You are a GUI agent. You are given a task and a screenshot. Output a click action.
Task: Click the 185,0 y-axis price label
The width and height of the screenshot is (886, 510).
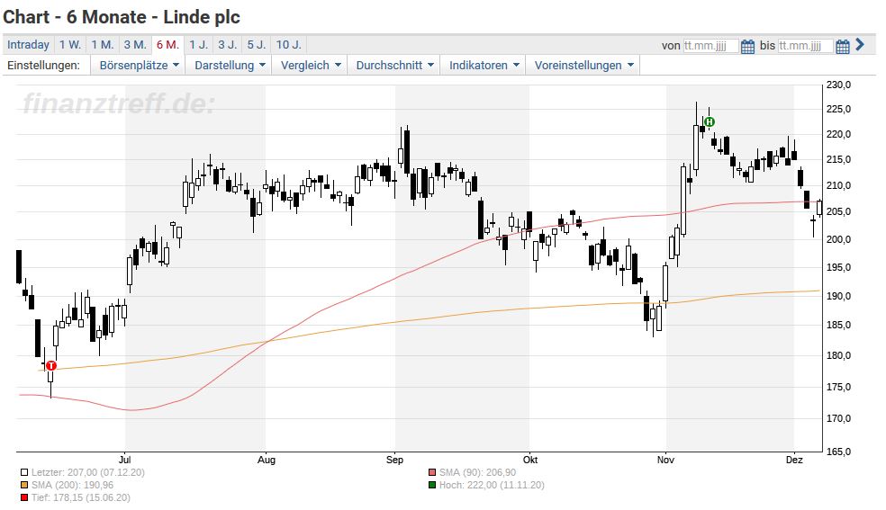838,325
